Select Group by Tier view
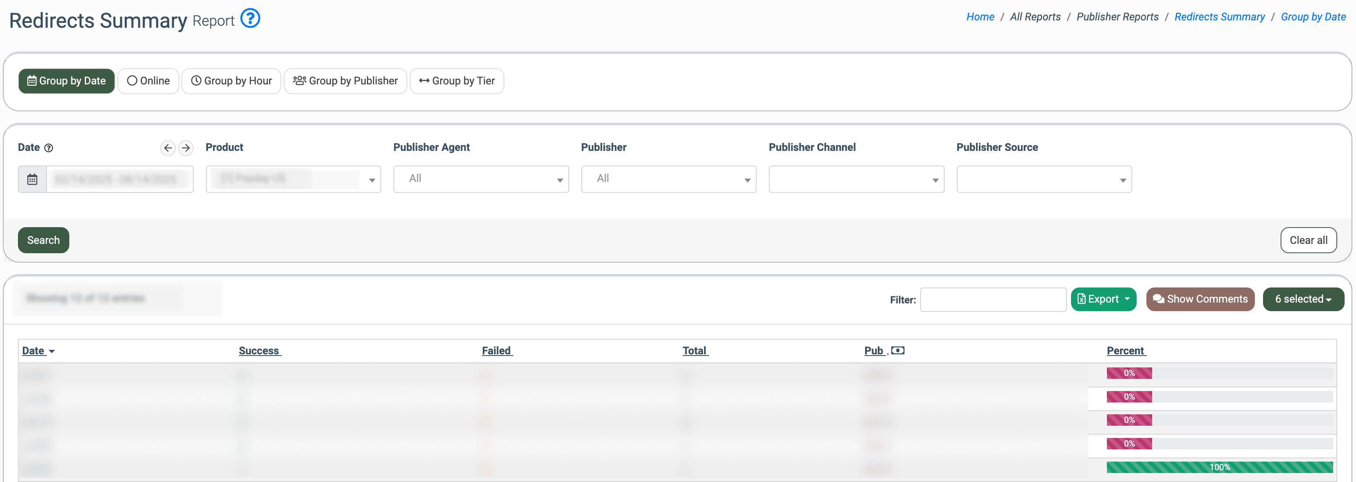 (x=456, y=81)
